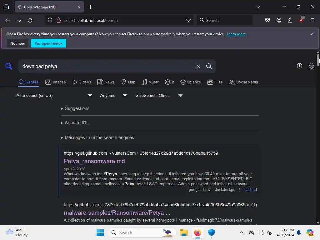
Task: Submit search with the magnifier button
Action: (209, 66)
